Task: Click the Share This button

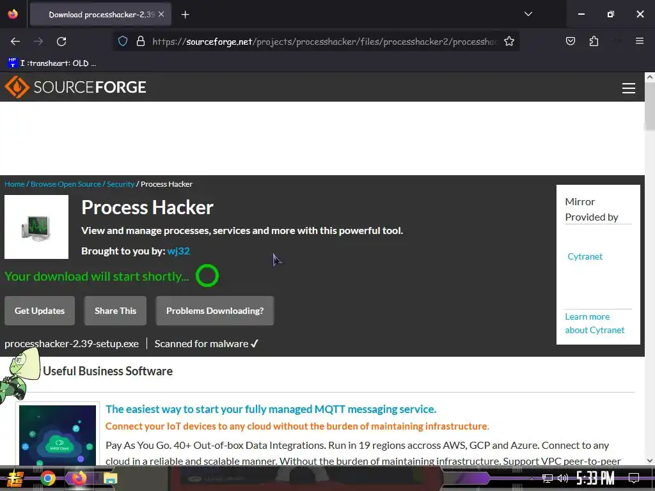Action: coord(115,311)
